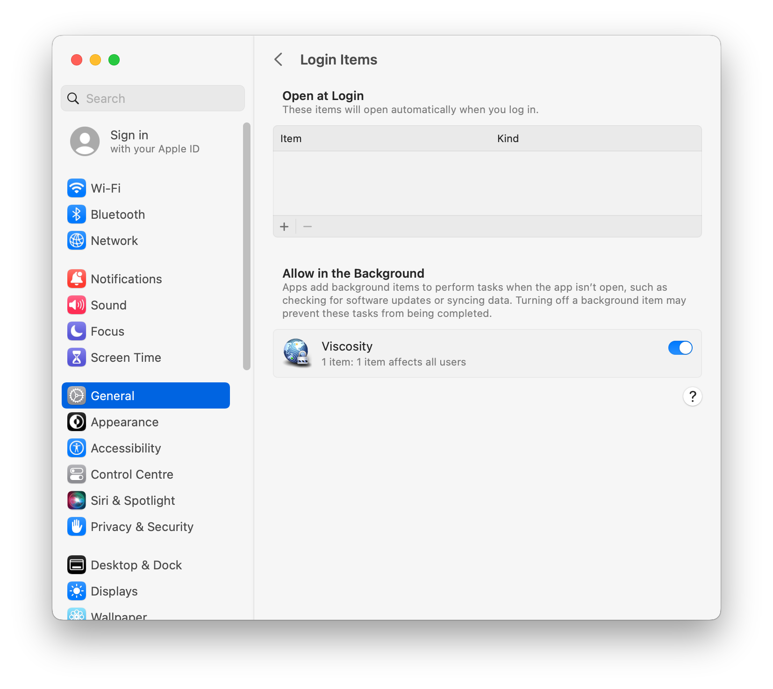Click the Bluetooth icon in the sidebar
773x689 pixels.
click(x=77, y=215)
